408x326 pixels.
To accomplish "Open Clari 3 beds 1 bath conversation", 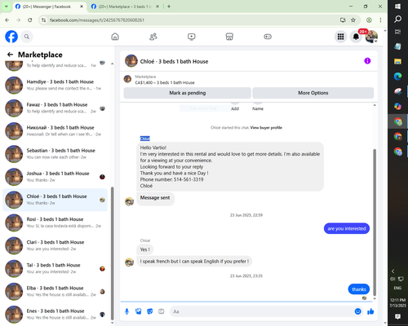I will [55, 245].
